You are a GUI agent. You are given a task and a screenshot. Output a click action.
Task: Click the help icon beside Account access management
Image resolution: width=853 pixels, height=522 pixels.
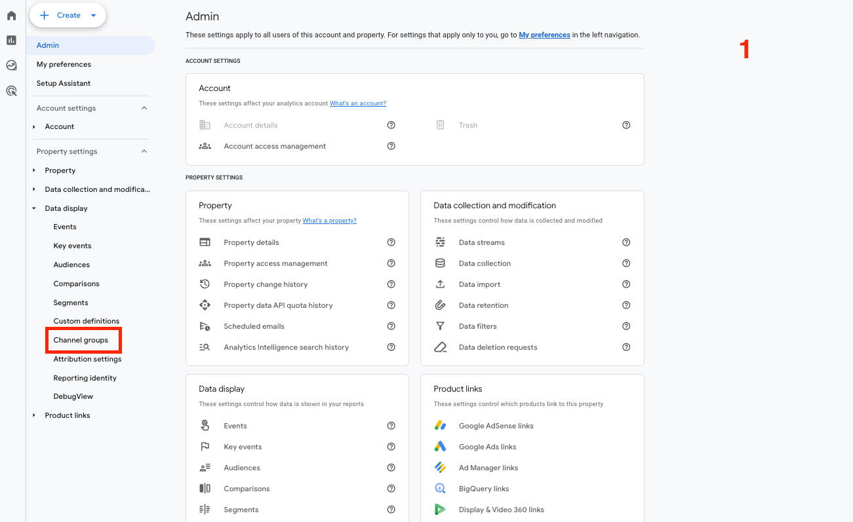pyautogui.click(x=391, y=146)
